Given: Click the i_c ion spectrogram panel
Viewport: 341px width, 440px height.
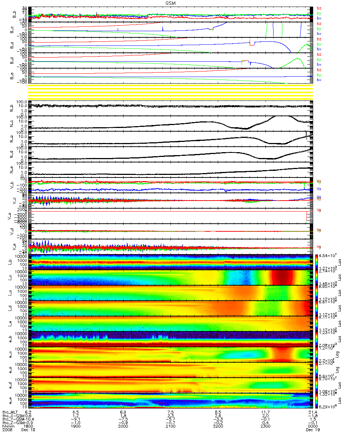Looking at the screenshot, I should [x=170, y=277].
